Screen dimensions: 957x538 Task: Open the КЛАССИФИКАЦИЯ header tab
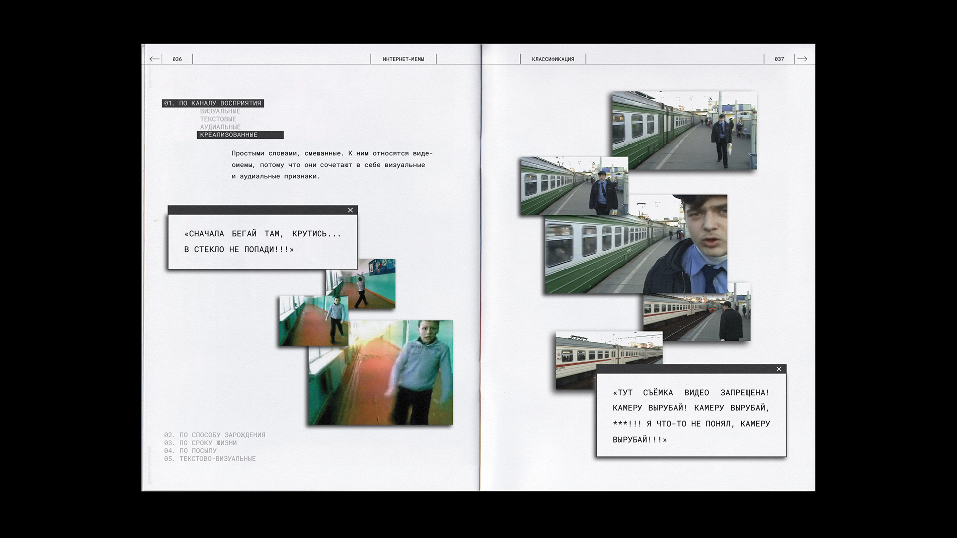pyautogui.click(x=553, y=59)
